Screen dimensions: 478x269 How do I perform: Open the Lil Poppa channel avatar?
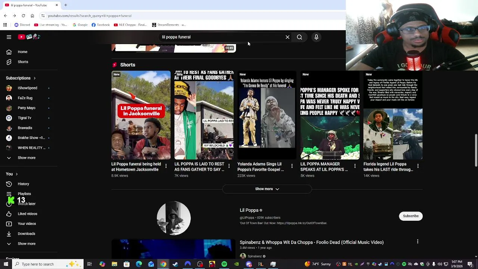click(x=174, y=218)
